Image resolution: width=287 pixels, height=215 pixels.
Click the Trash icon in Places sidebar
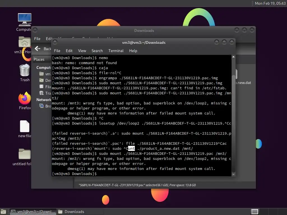(x=41, y=93)
